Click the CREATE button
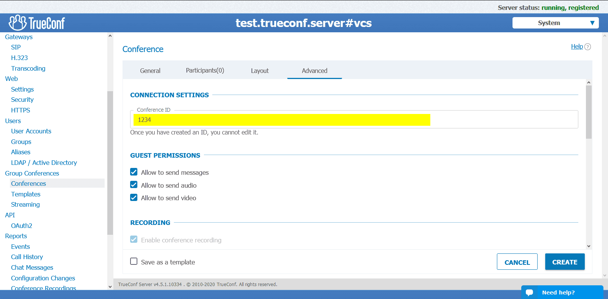608x299 pixels. point(565,262)
